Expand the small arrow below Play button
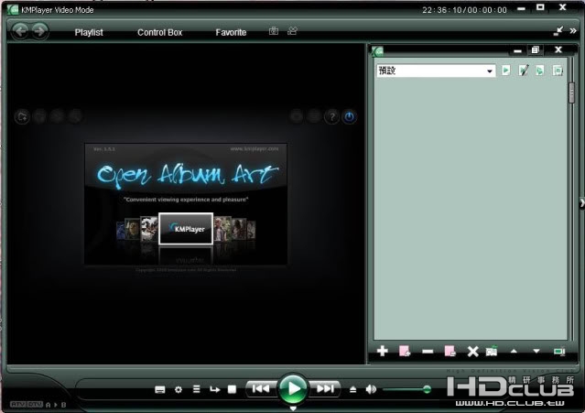 [293, 408]
